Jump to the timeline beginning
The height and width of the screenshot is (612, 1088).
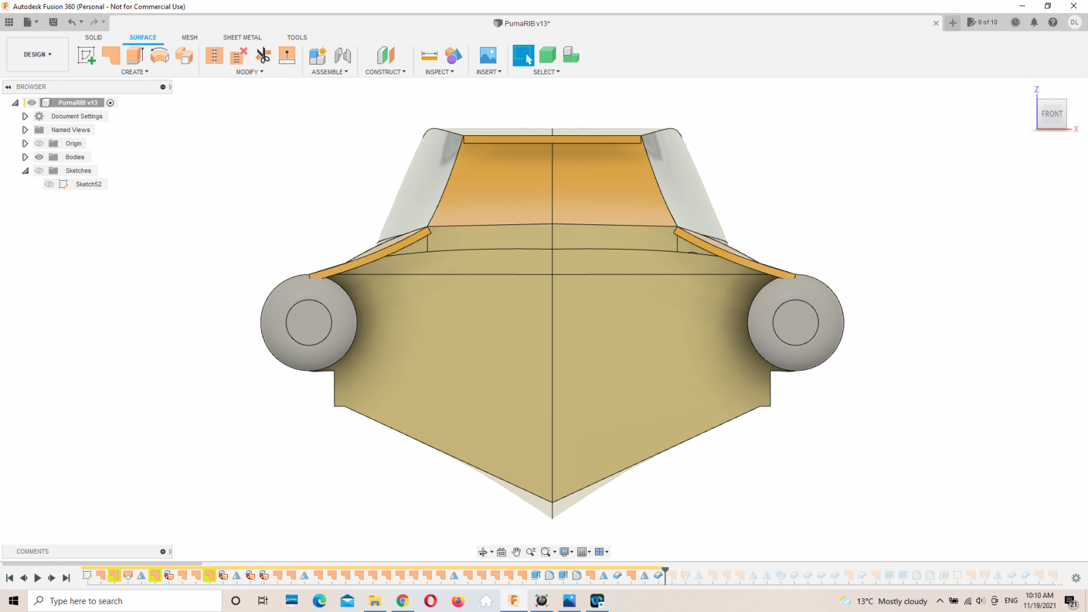click(10, 578)
